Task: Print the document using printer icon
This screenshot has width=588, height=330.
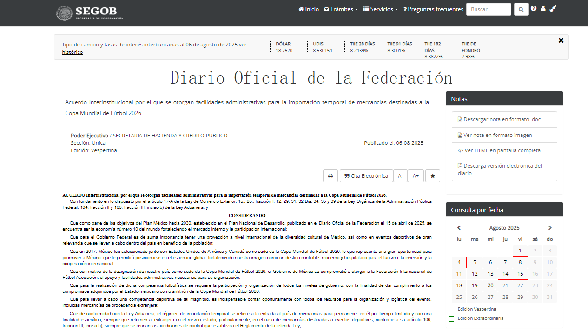Action: 330,176
